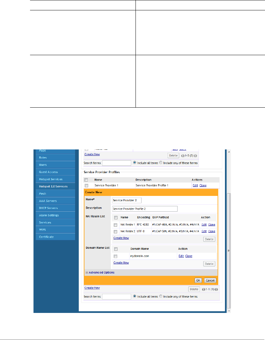The height and width of the screenshot is (340, 265).
Task: Open Certificate in the sidebar
Action: click(x=55, y=237)
